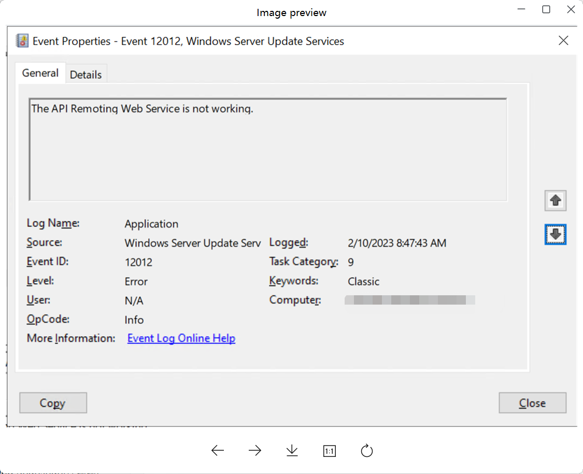Select the Keywords value Classic
The image size is (583, 474).
click(x=364, y=281)
